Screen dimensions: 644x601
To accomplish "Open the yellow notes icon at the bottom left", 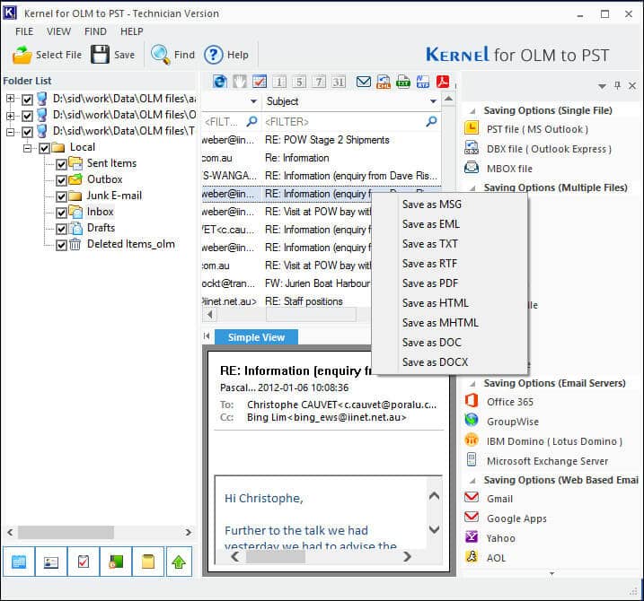I will pos(148,562).
